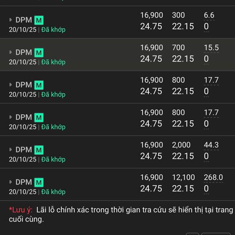Expand the DPM order with 300 volume
235x235 pixels.
(11, 20)
